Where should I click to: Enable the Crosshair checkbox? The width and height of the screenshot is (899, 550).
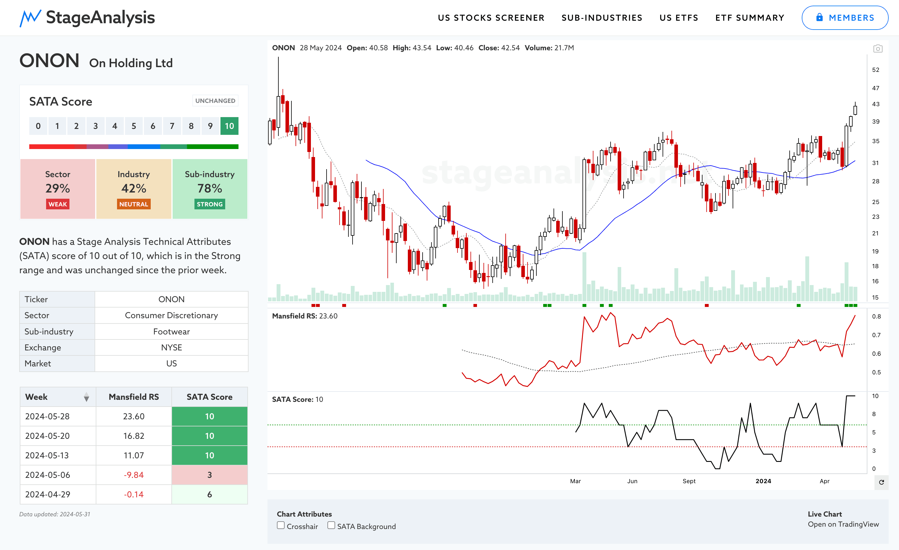click(280, 525)
